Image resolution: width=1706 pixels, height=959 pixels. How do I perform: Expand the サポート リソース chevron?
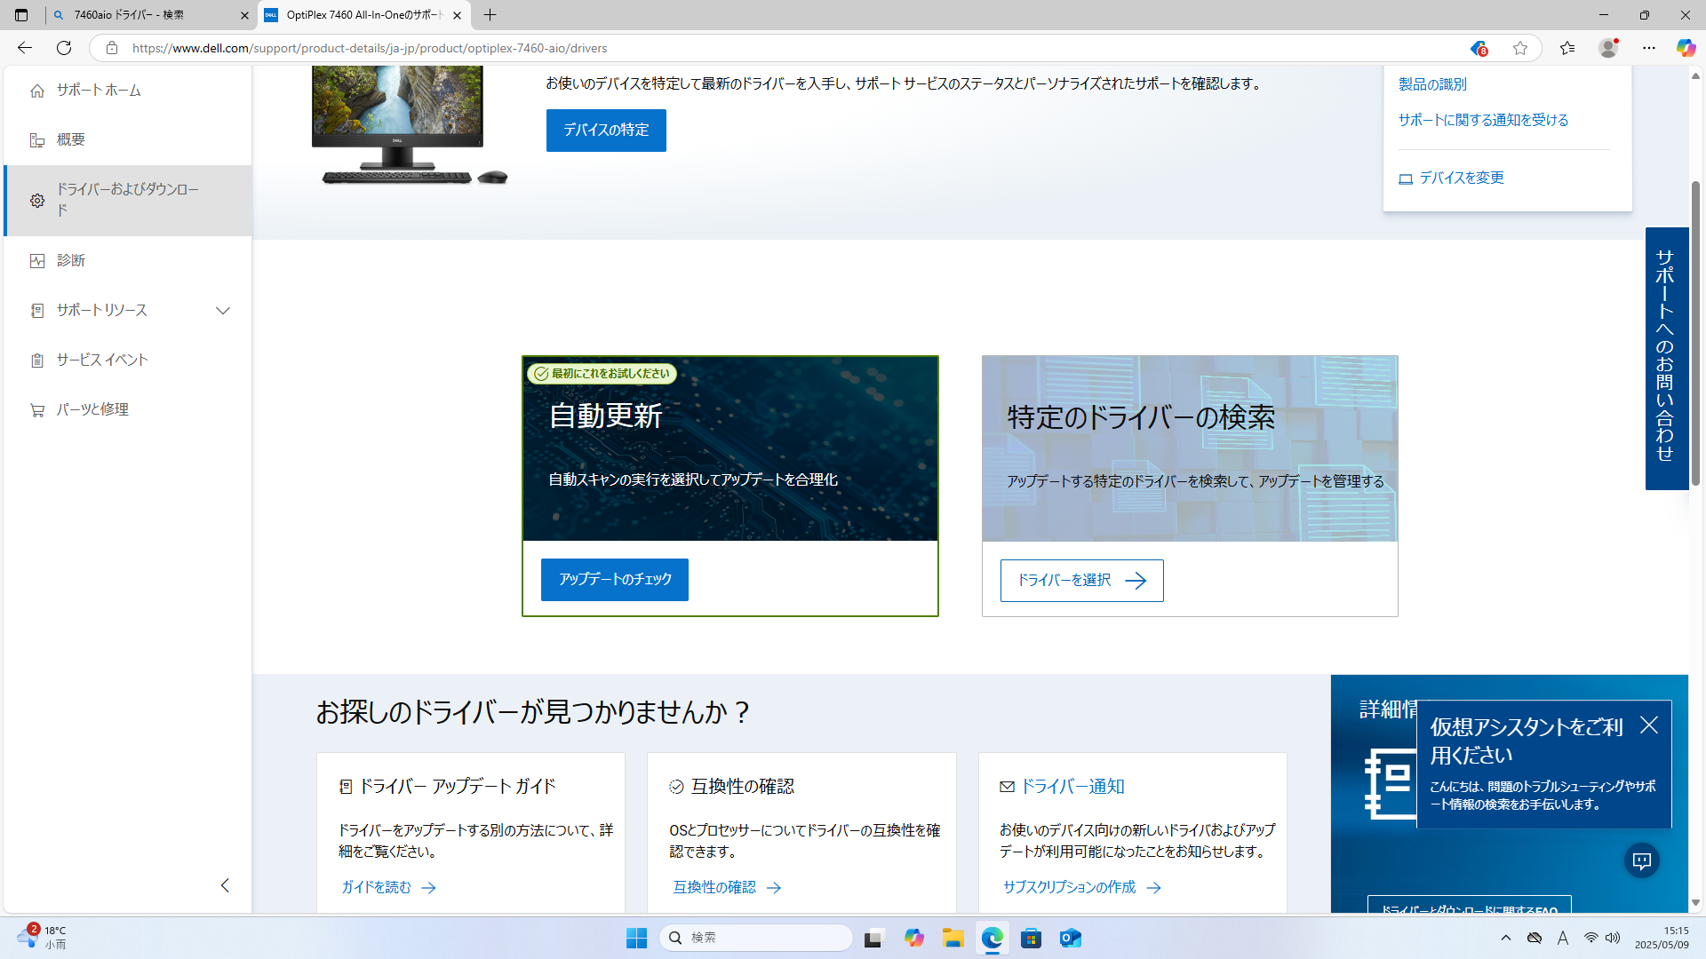pyautogui.click(x=223, y=311)
